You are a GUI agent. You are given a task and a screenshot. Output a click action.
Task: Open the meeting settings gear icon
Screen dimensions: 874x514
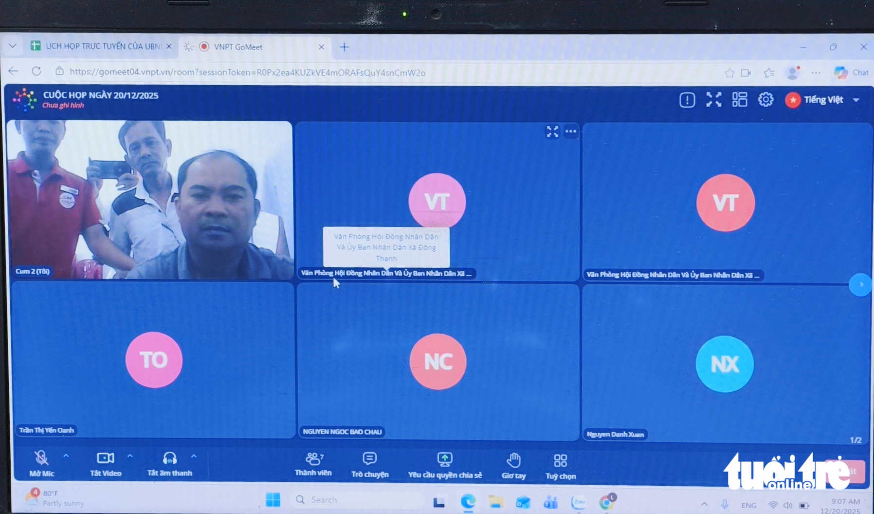[765, 100]
